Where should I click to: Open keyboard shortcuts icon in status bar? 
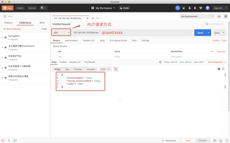click(x=221, y=141)
